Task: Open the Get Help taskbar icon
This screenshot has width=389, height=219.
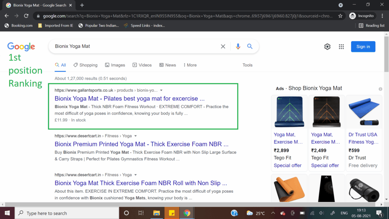Action: click(x=234, y=213)
